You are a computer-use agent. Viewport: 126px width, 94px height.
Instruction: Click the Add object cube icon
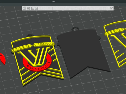24,8
